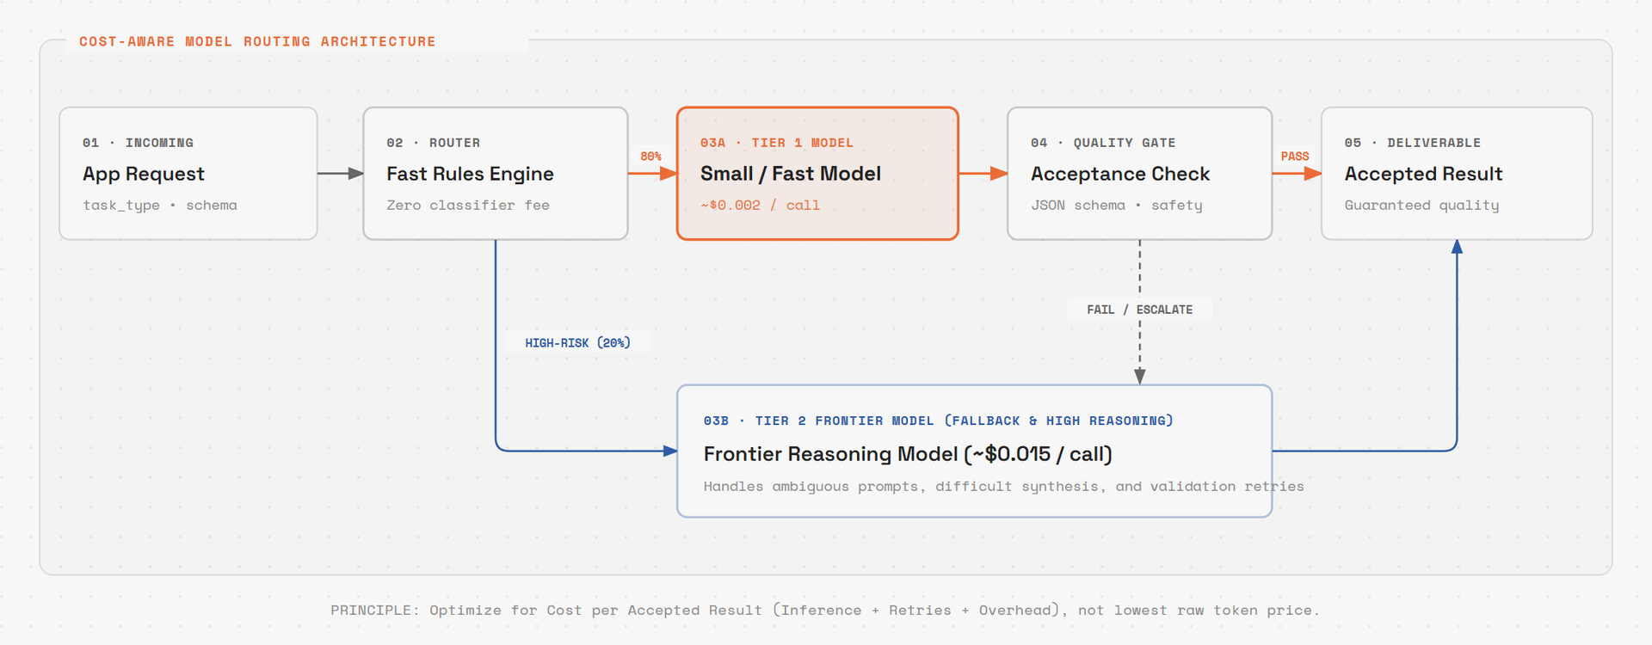Click the "task_type · schema" subtitle

pyautogui.click(x=160, y=206)
